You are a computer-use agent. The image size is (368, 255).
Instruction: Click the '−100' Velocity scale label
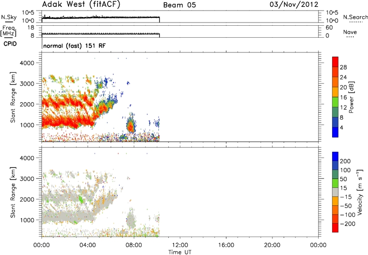(x=348, y=215)
